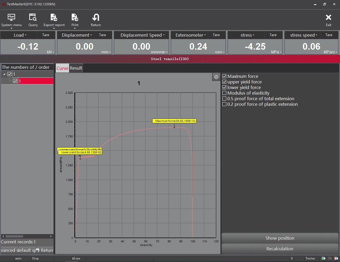The width and height of the screenshot is (340, 262).
Task: Click the Export report icon
Action: click(x=54, y=20)
